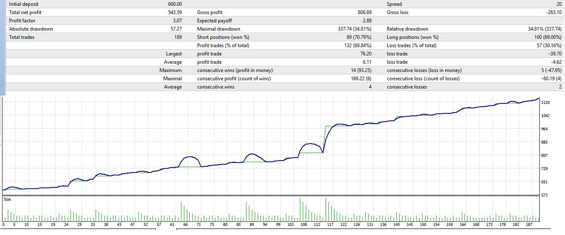Screen dimensions: 565x235
Task: Click "consecutive loss (count of losses)" label
Action: [x=423, y=79]
